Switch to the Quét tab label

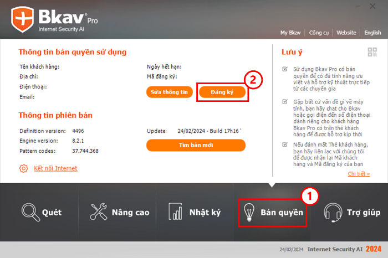[52, 212]
